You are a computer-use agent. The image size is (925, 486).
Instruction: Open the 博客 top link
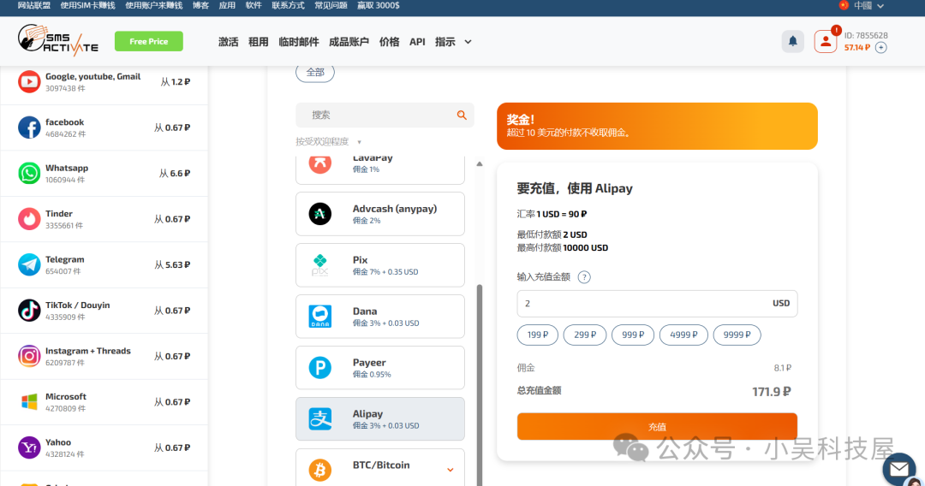point(200,5)
